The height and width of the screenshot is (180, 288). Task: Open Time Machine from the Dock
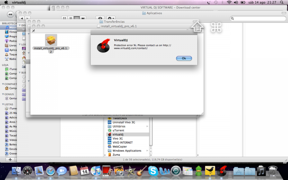coord(176,171)
